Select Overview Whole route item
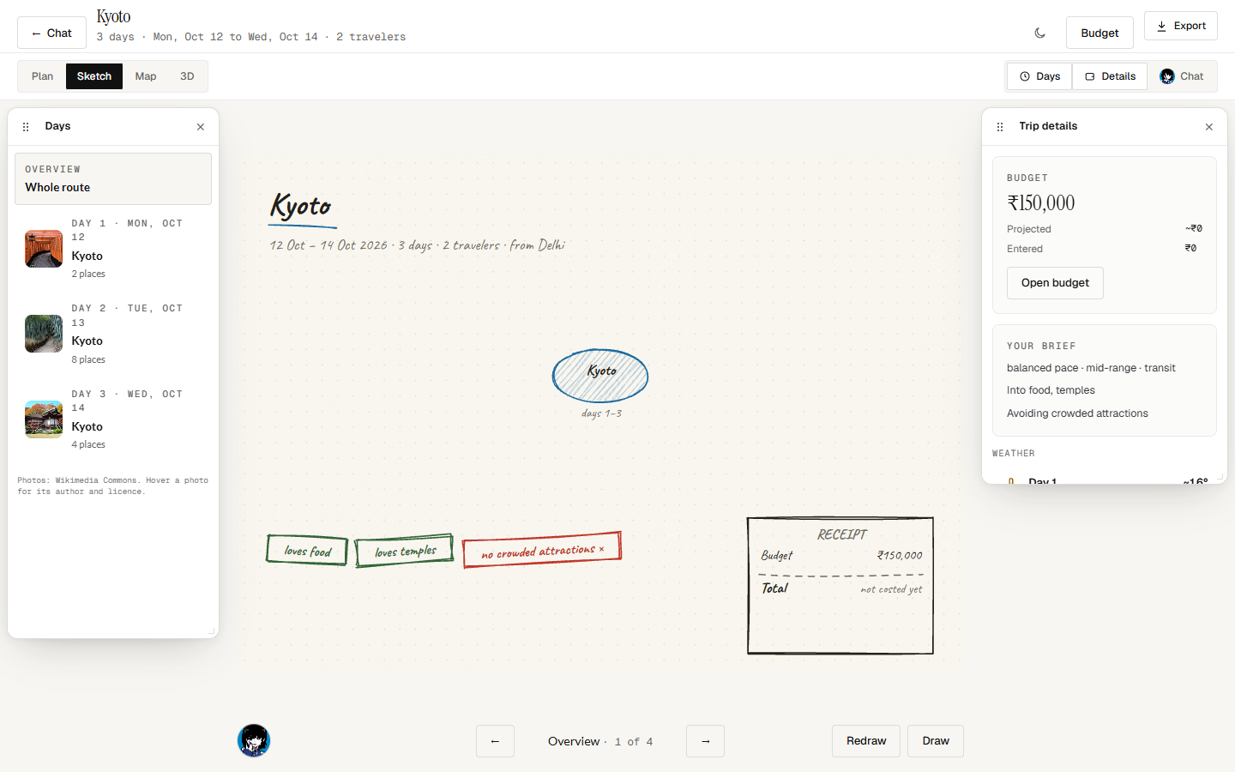 pos(113,178)
